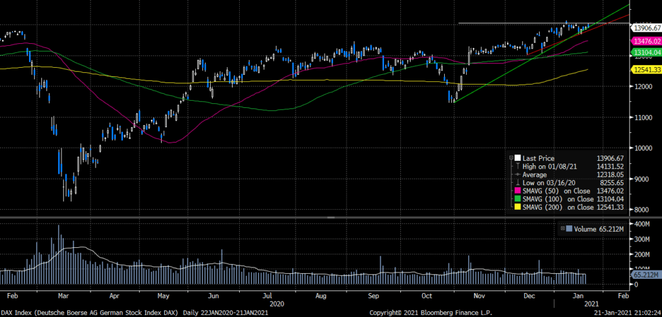Click the Nov label on time axis
The height and width of the screenshot is (317, 662).
tap(479, 296)
